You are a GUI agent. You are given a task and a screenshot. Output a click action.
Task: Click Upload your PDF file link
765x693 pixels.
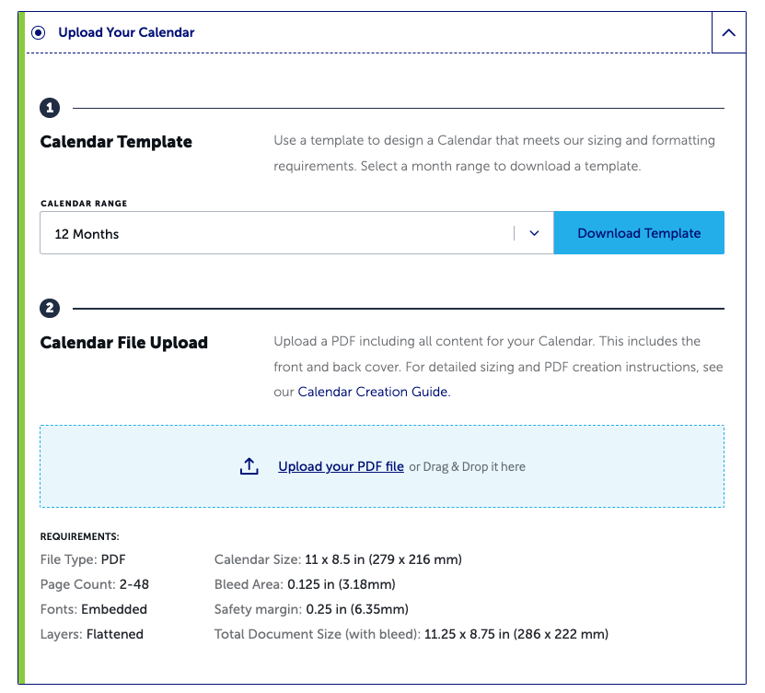coord(341,466)
